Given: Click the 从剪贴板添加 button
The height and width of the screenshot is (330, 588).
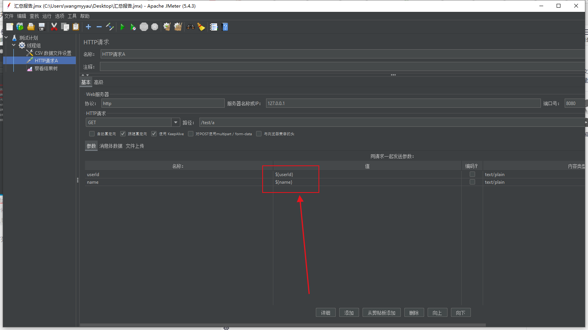Looking at the screenshot, I should tap(382, 312).
